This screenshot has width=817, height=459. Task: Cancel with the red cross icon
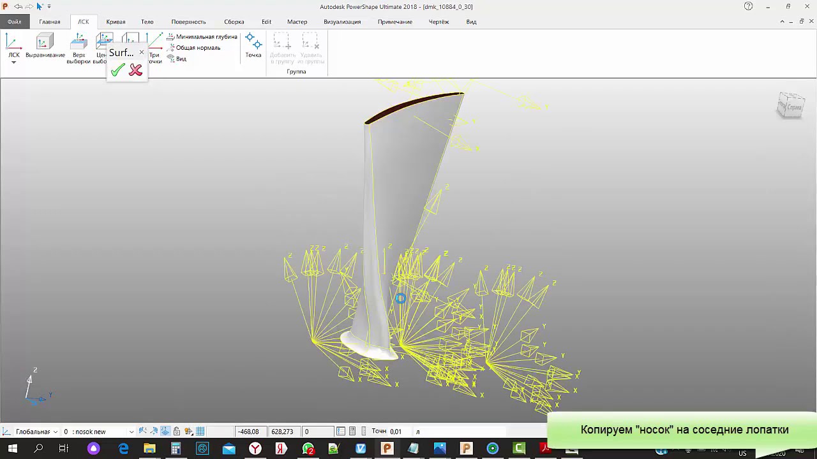click(x=135, y=70)
